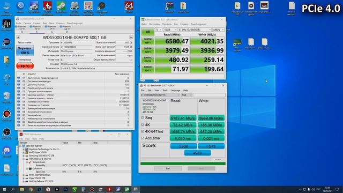
Task: Open the 1 GB size dropdown in AS SSD
Action: 187,95
